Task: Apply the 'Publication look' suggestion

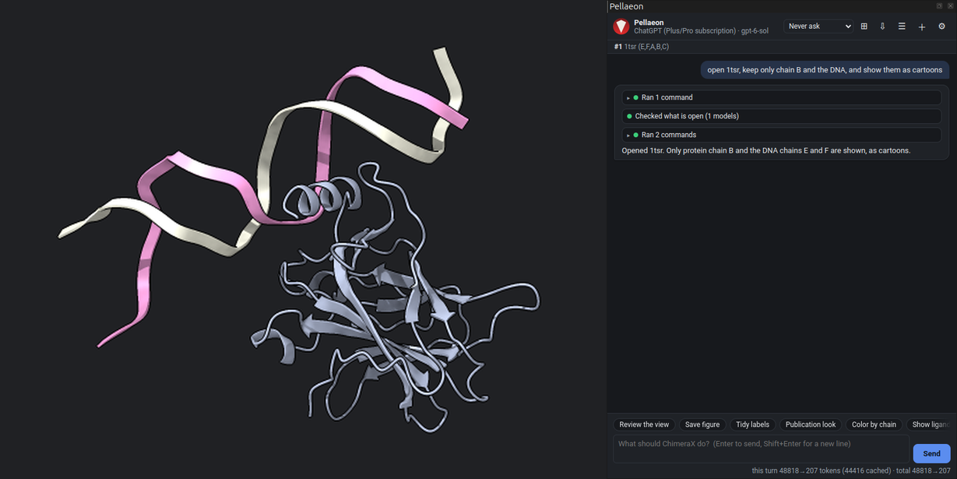Action: click(x=811, y=424)
